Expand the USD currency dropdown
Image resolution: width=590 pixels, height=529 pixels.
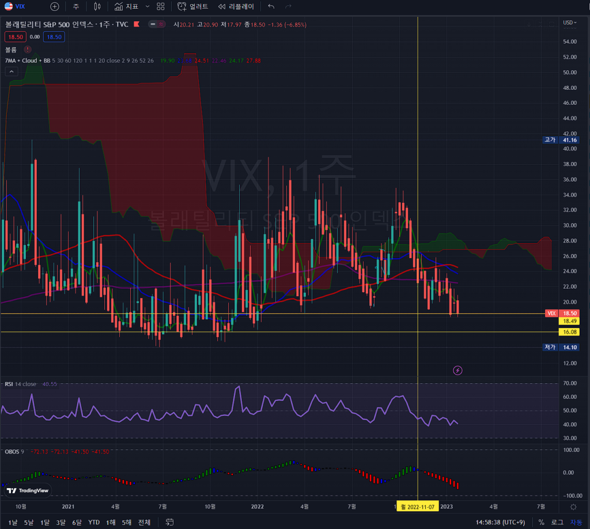[569, 22]
